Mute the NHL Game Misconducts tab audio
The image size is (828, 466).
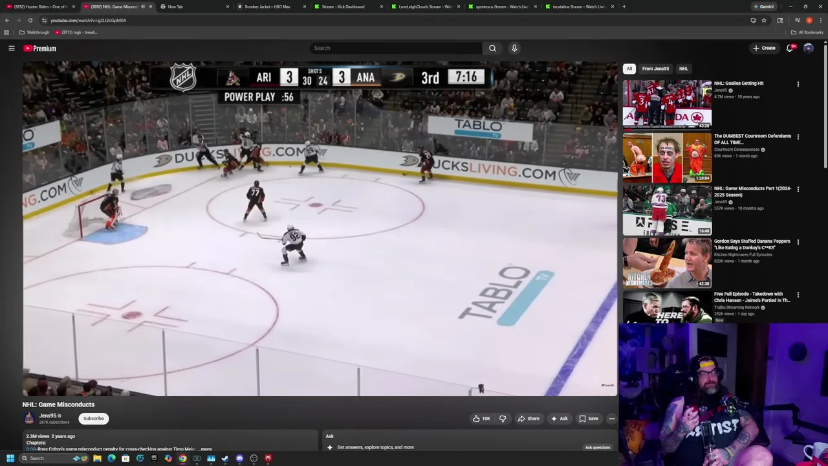(143, 6)
